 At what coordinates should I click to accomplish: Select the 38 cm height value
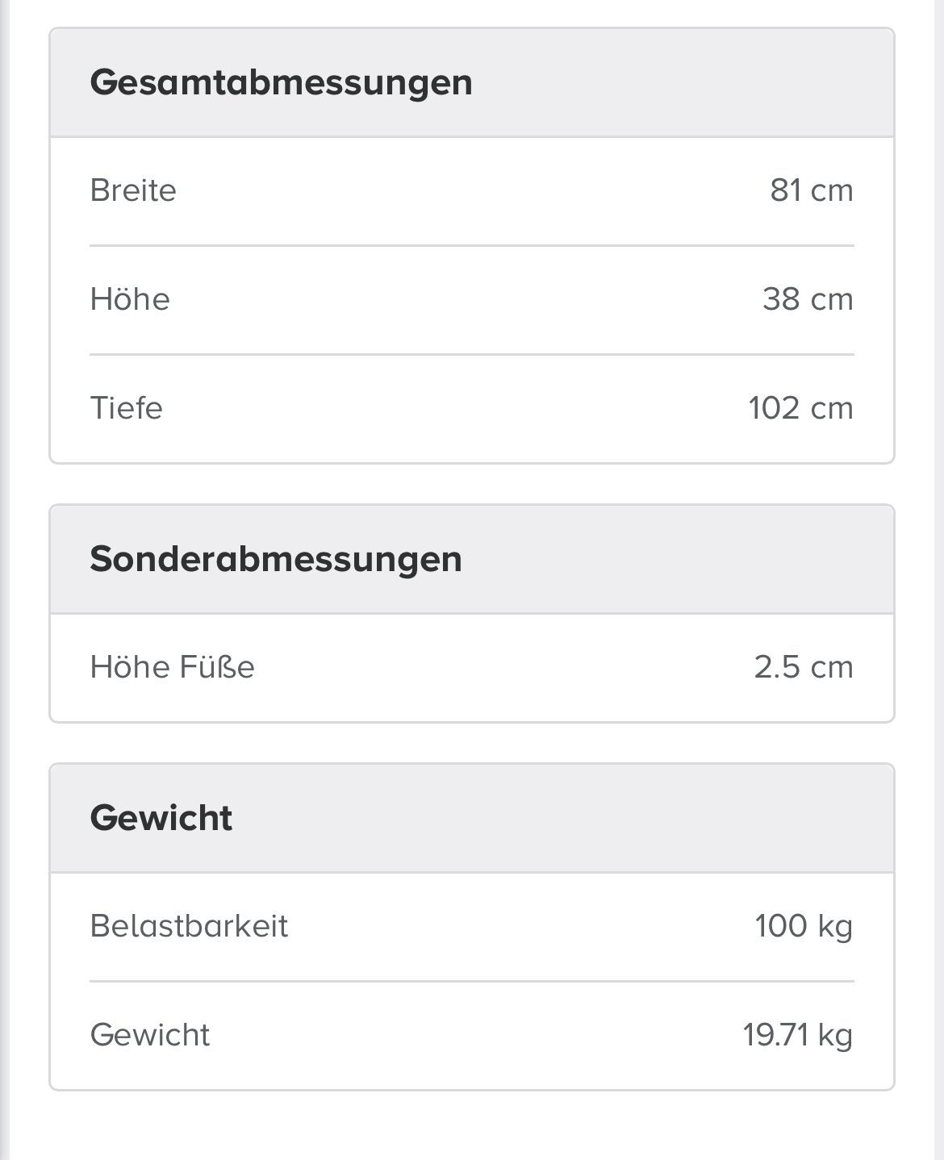pyautogui.click(x=808, y=299)
